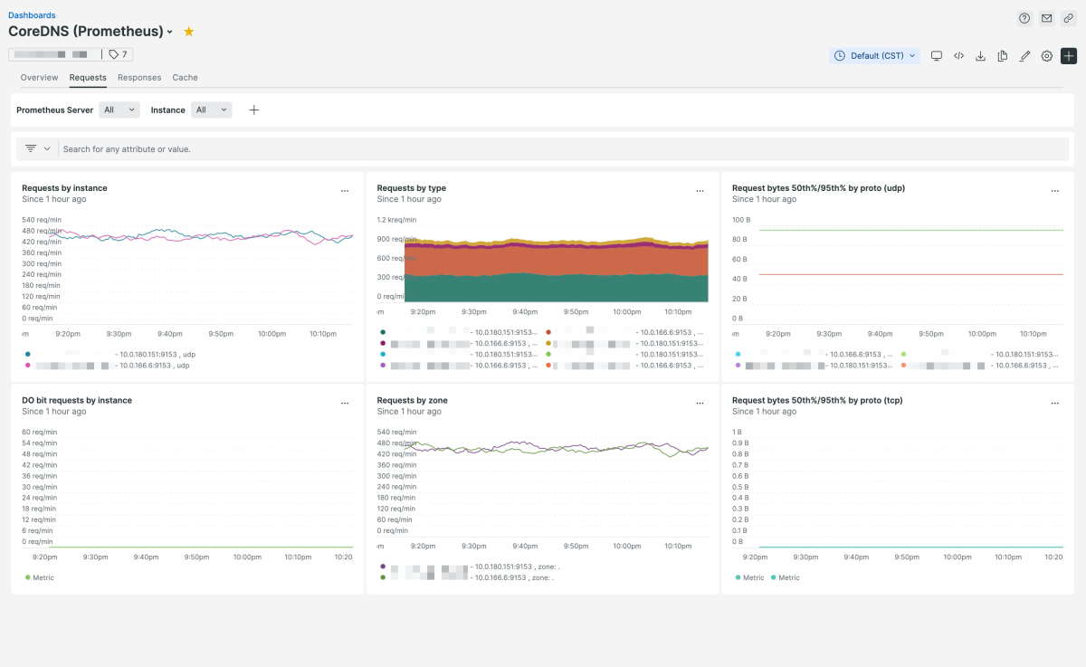Screen dimensions: 1086x667
Task: Duplicate dashboard with the copy icon
Action: pyautogui.click(x=1003, y=56)
